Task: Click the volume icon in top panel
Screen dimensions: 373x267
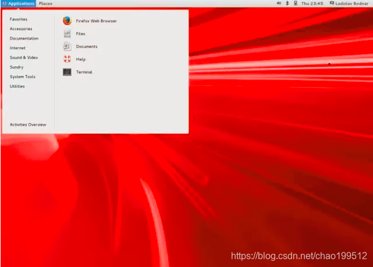Action: pos(279,3)
